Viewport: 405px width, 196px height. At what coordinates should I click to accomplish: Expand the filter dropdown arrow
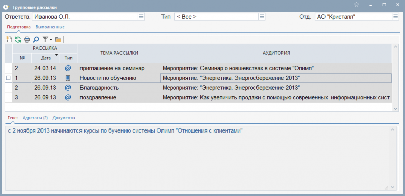click(51, 40)
